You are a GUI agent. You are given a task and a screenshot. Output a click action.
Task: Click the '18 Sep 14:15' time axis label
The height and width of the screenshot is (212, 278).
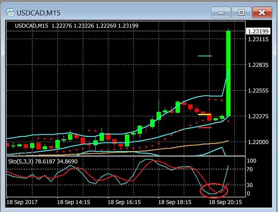tap(73, 202)
